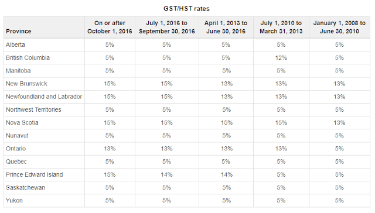Select Nova Scotia's 13% rate for 2008-2010
Viewport: 375px width, 213px height.
(339, 123)
